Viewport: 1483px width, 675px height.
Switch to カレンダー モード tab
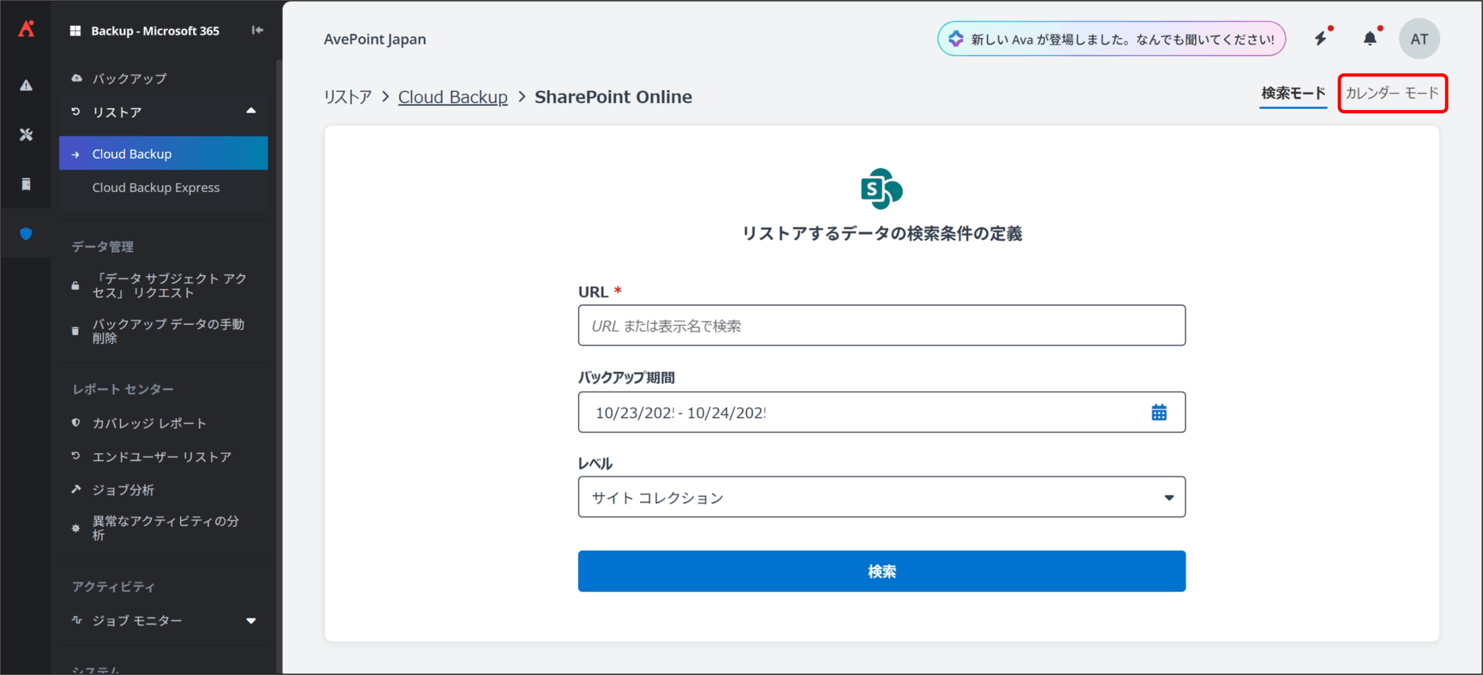click(1391, 93)
